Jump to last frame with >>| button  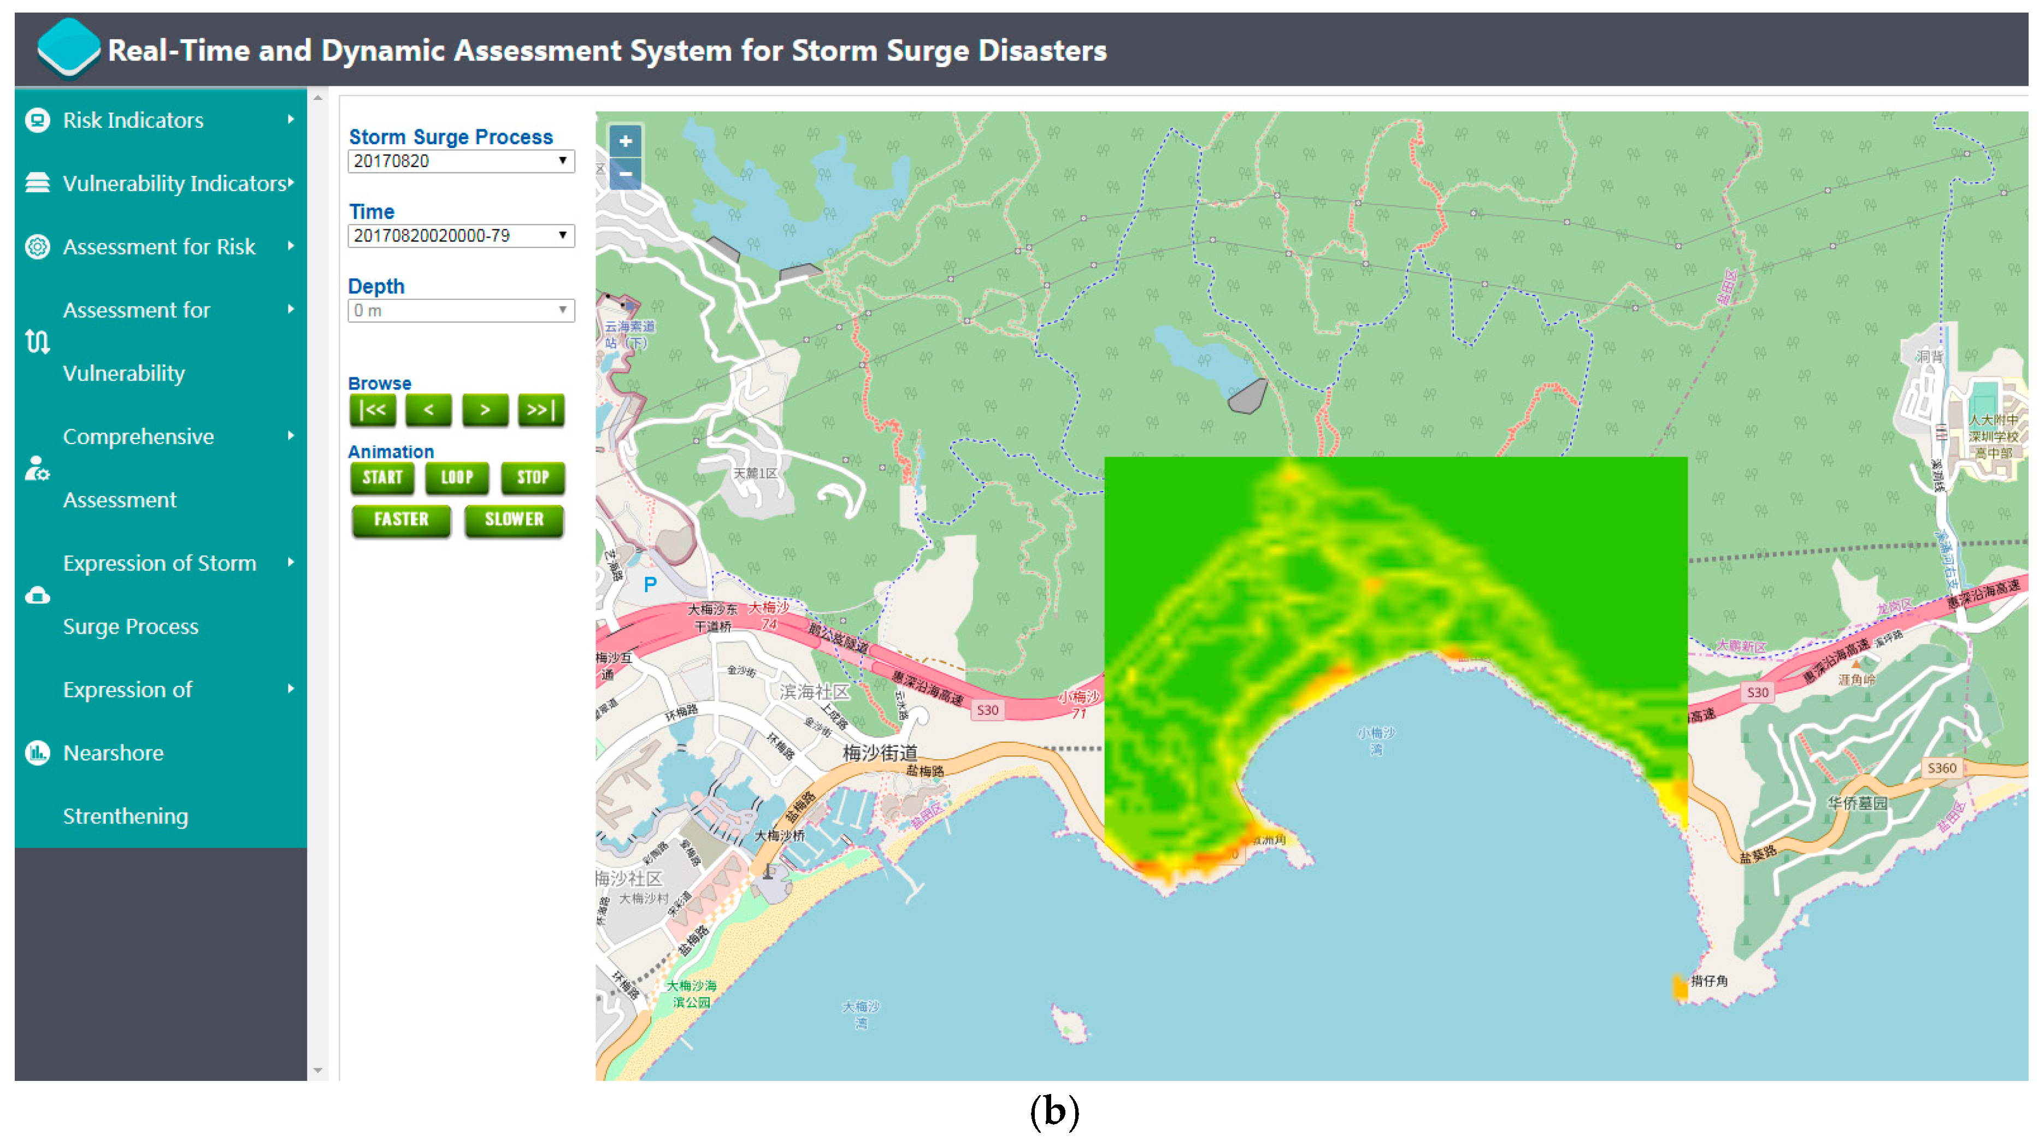coord(541,410)
